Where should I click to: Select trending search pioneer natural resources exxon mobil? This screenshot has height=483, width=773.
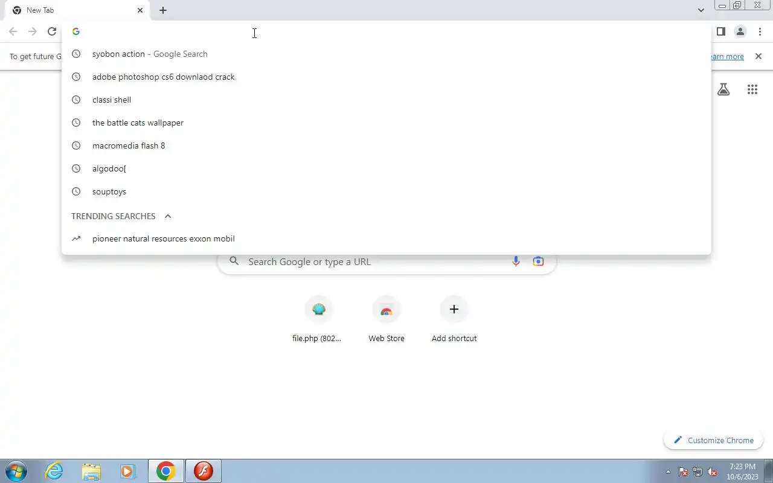[386, 238]
